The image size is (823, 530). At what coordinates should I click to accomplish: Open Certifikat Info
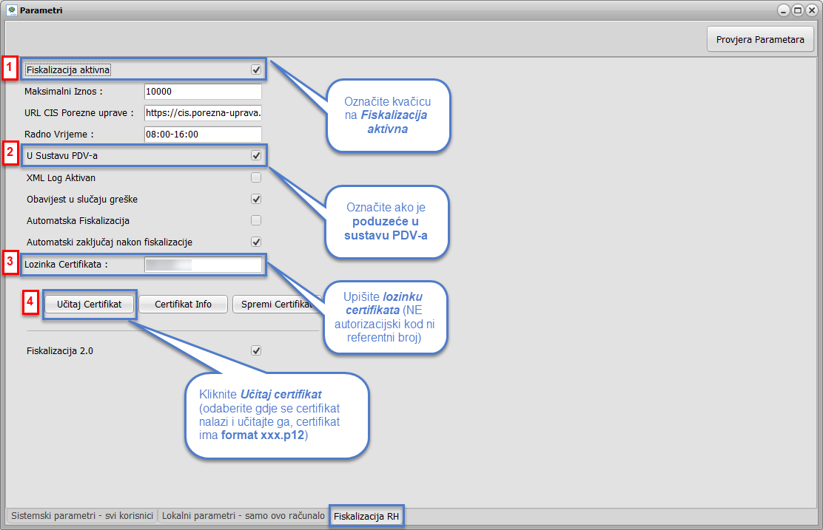pos(182,304)
